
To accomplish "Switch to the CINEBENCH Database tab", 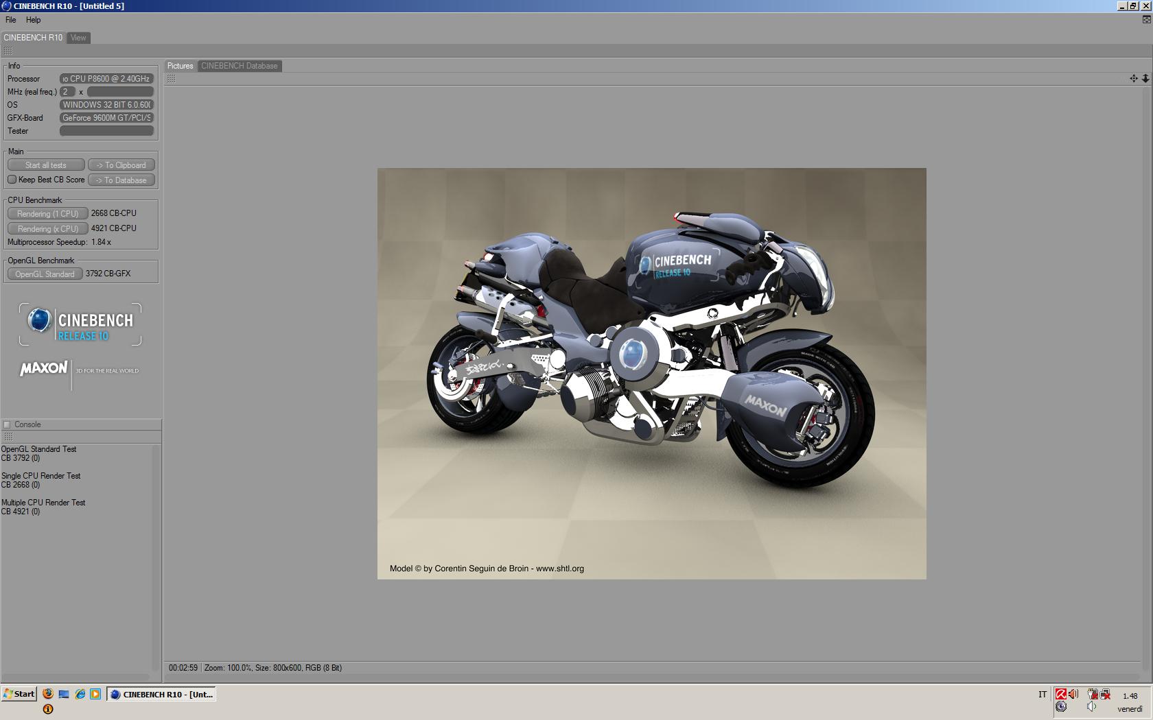I will 239,66.
